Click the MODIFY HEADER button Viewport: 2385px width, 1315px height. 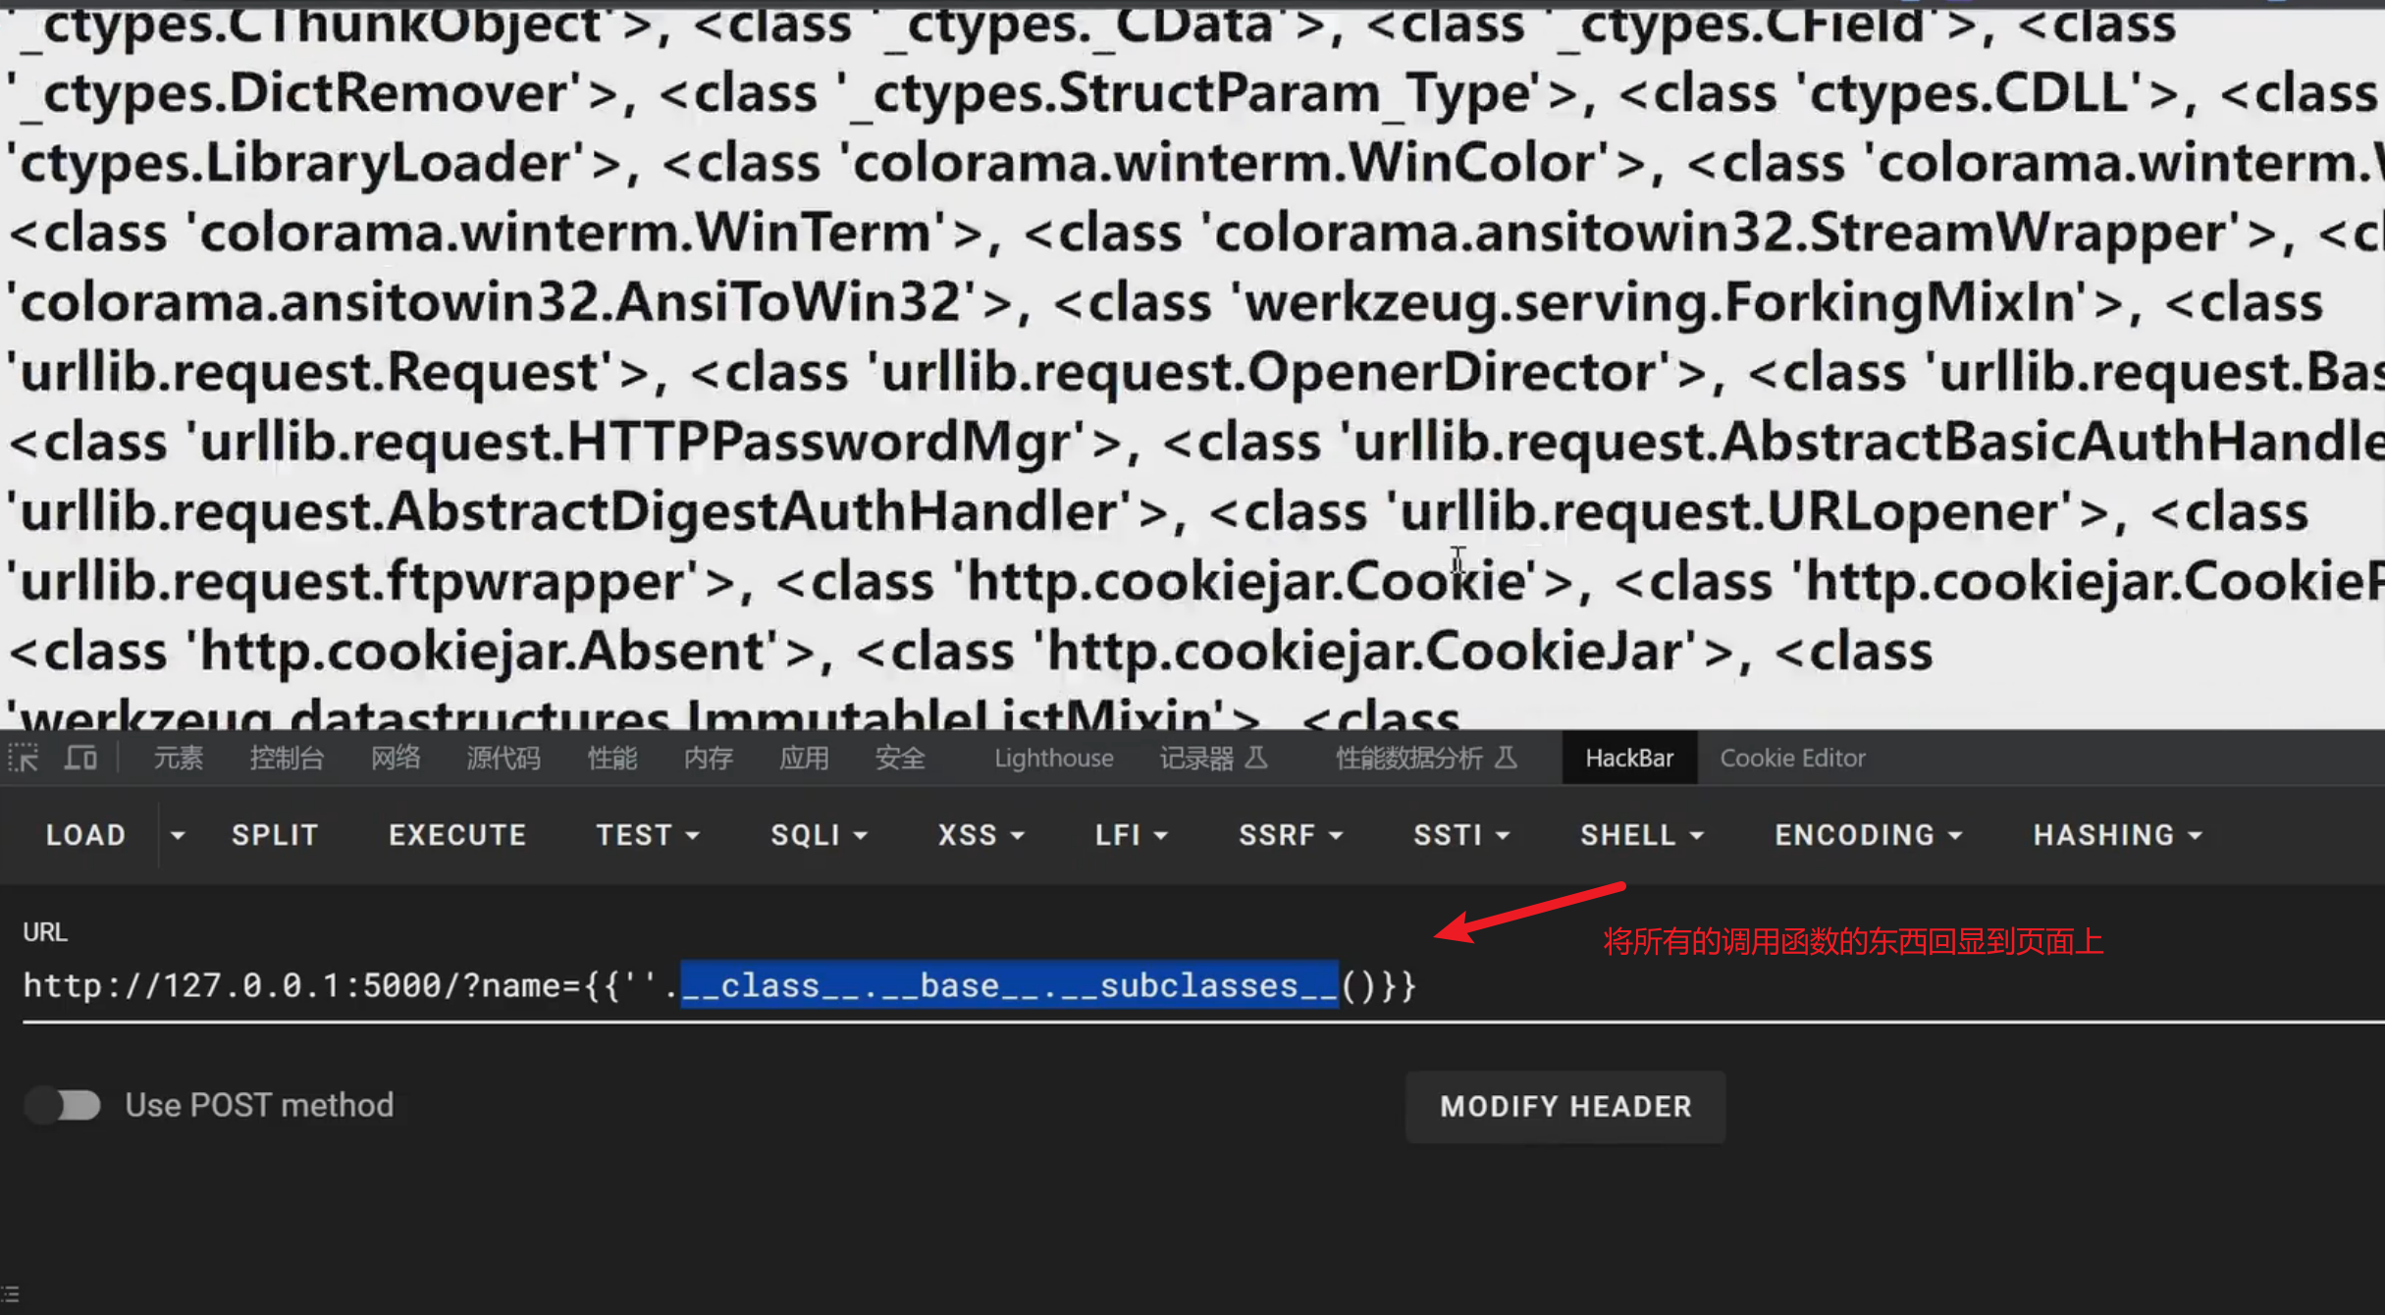1565,1107
